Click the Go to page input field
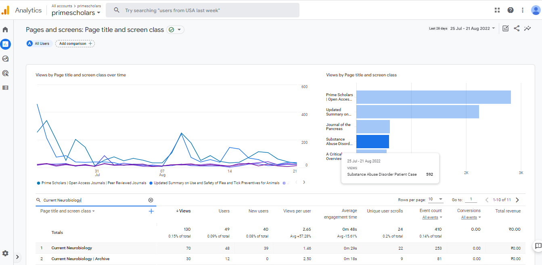 tap(471, 200)
